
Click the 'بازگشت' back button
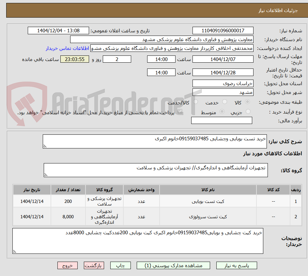pyautogui.click(x=94, y=265)
